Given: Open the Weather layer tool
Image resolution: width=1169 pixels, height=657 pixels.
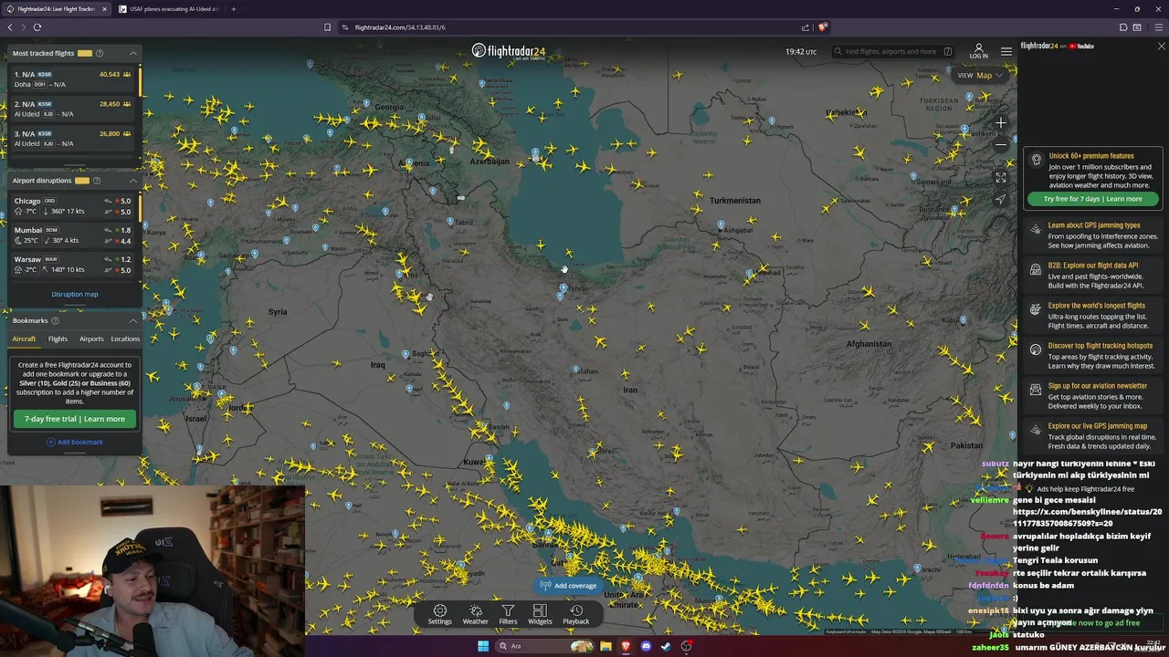Looking at the screenshot, I should [x=475, y=614].
